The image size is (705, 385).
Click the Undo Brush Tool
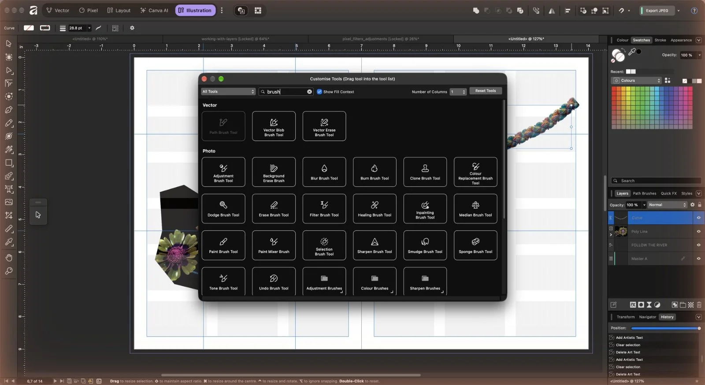coord(274,282)
